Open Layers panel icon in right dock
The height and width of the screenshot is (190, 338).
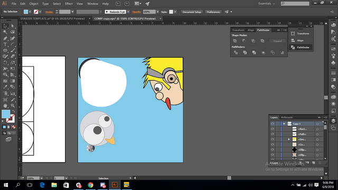point(333,121)
